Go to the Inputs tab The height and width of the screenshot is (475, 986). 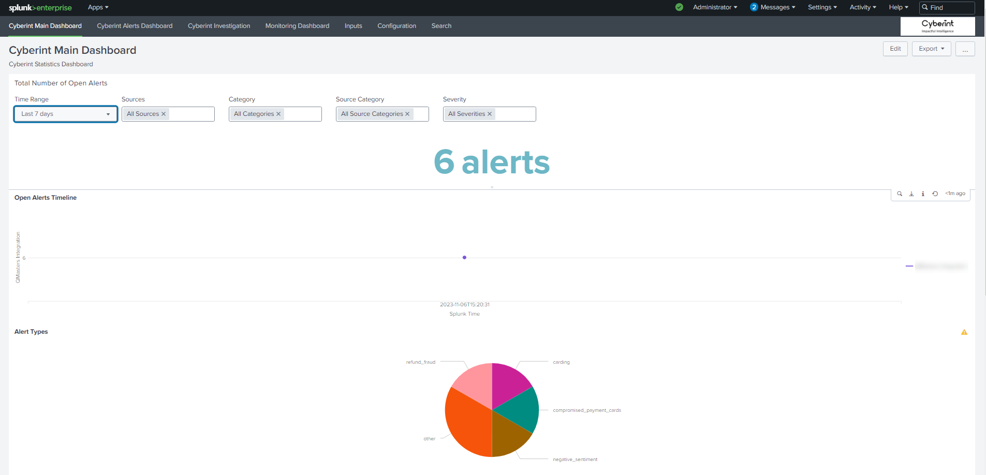(354, 26)
